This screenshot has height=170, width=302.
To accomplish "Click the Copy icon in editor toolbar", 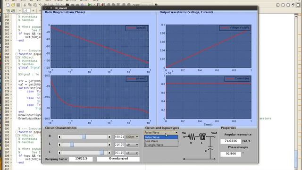I will (30, 5).
